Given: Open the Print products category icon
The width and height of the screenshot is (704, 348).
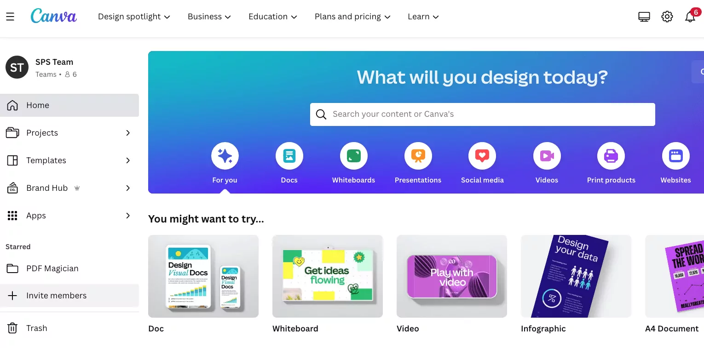Looking at the screenshot, I should click(x=611, y=156).
